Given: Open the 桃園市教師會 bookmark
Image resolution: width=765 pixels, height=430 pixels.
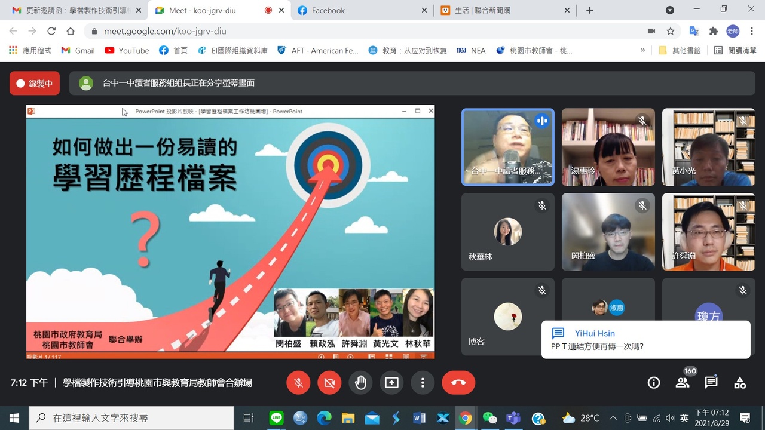Looking at the screenshot, I should pos(534,51).
